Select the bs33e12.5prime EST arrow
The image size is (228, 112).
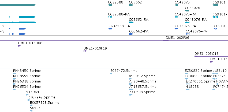130,79
